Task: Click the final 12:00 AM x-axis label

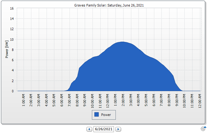Action: tap(200, 100)
